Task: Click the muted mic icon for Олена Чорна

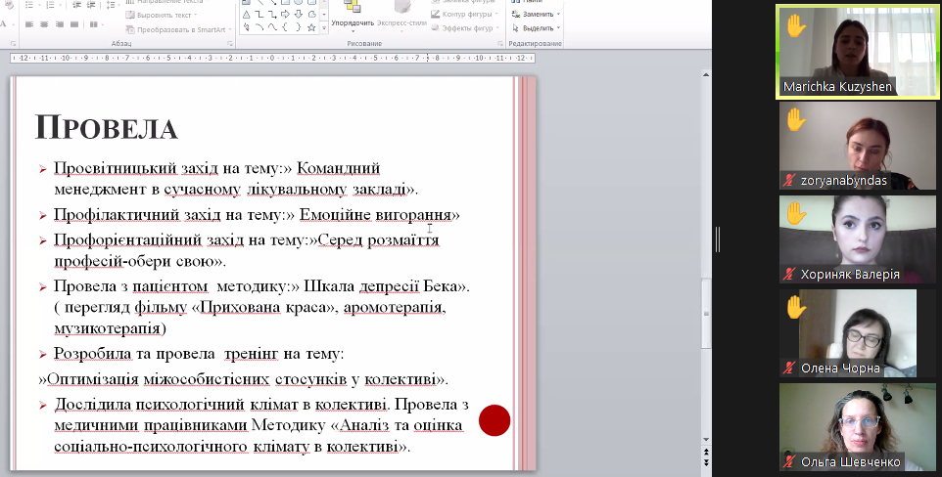Action: (x=789, y=369)
